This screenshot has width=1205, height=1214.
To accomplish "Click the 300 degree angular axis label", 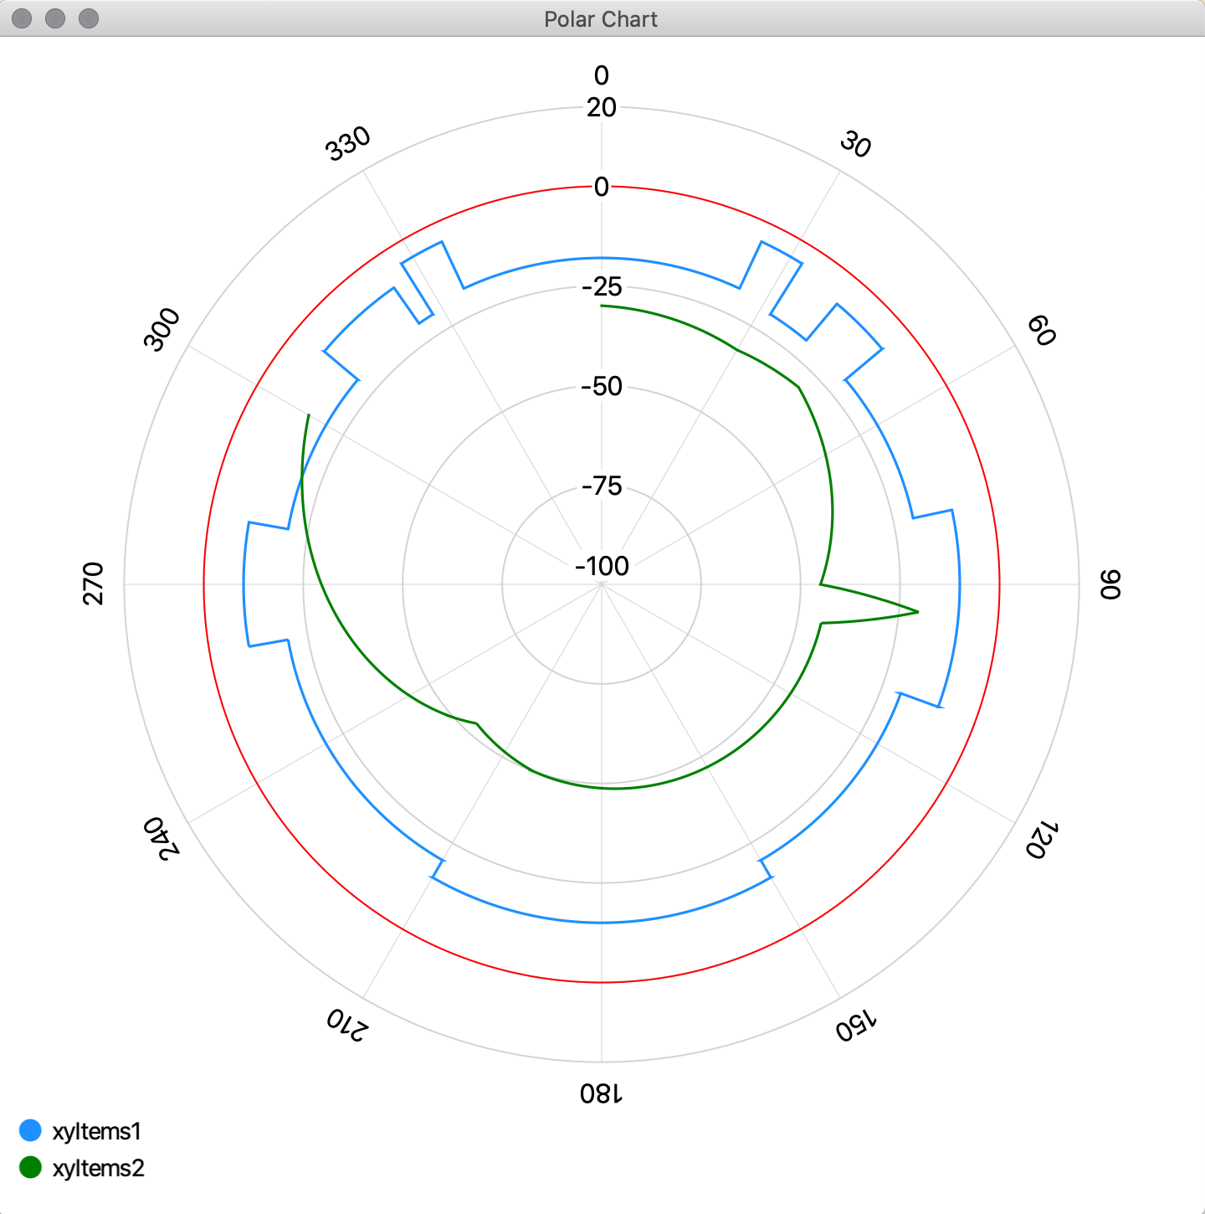I will coord(162,329).
